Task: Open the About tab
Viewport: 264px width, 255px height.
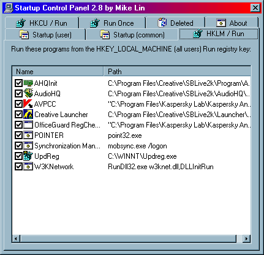Action: [232, 23]
